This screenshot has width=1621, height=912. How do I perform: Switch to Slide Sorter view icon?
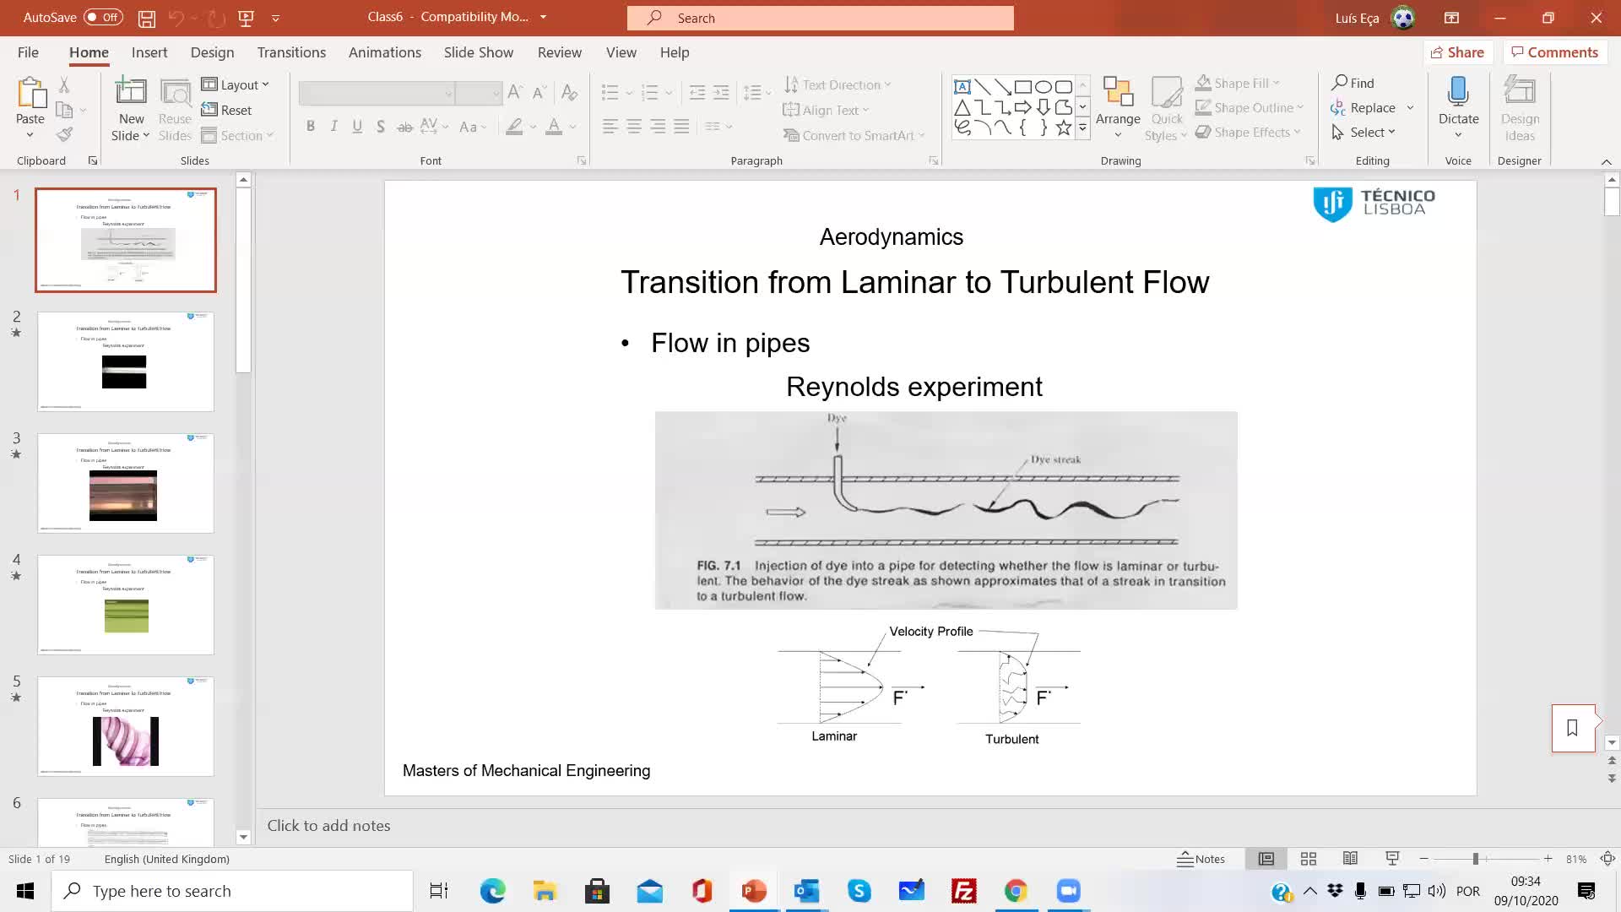(x=1309, y=859)
